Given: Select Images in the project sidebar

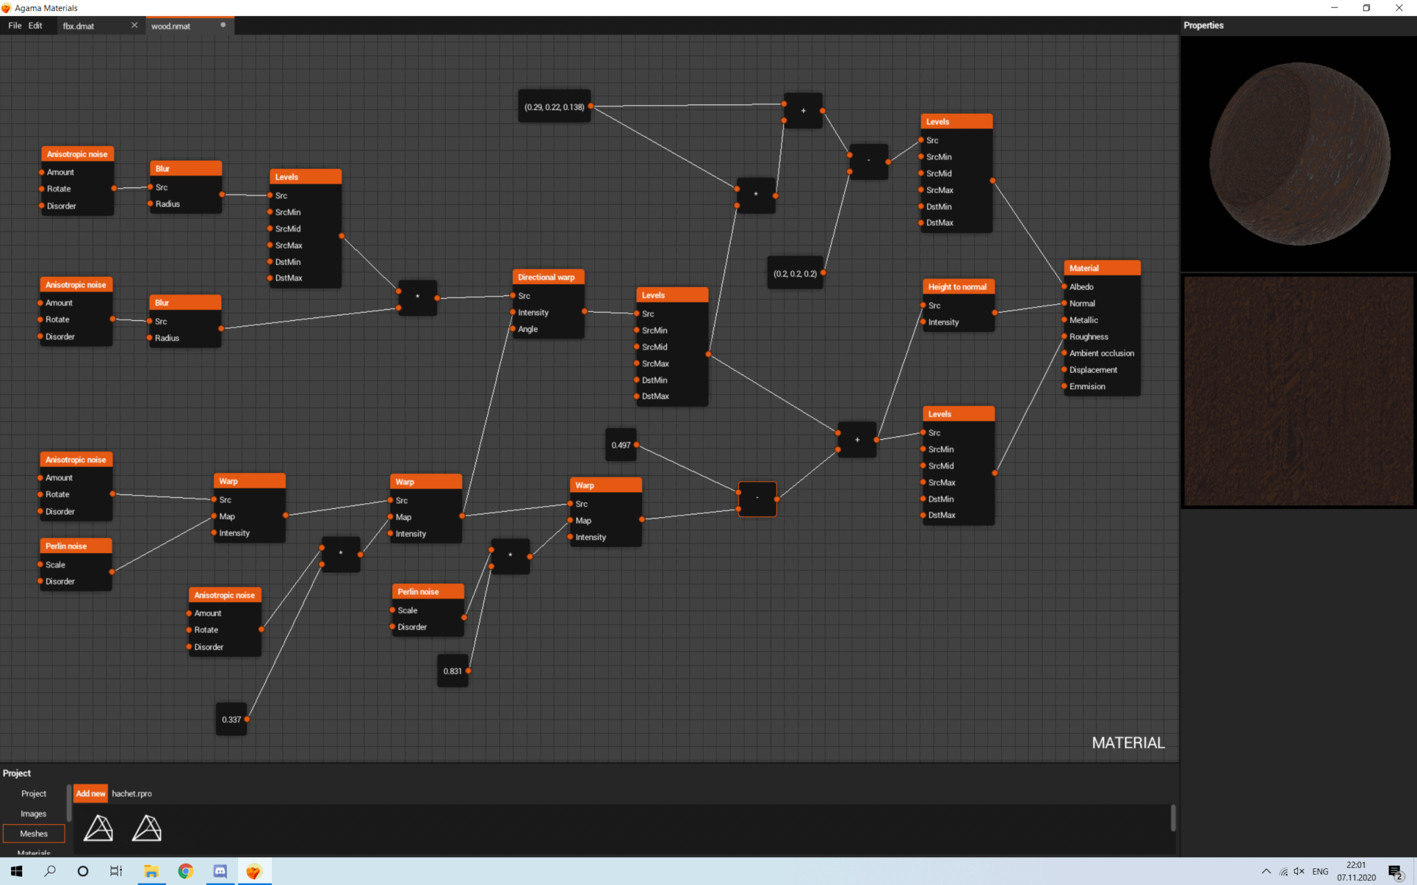Looking at the screenshot, I should tap(33, 814).
